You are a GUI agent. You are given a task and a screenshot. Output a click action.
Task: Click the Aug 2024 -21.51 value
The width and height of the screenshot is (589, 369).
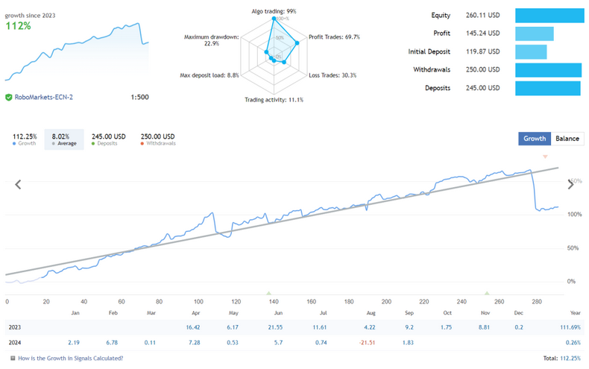[367, 342]
